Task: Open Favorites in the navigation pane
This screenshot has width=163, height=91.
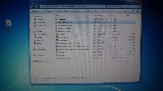Action: (37, 16)
